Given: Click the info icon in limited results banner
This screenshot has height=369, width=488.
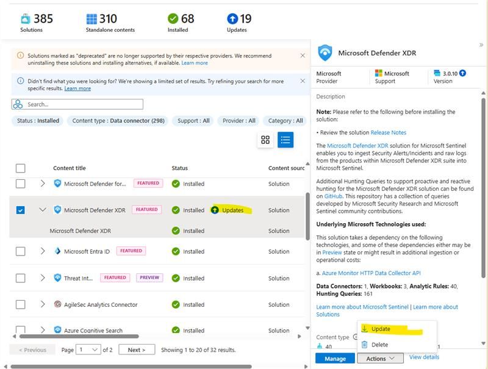Looking at the screenshot, I should 20,81.
